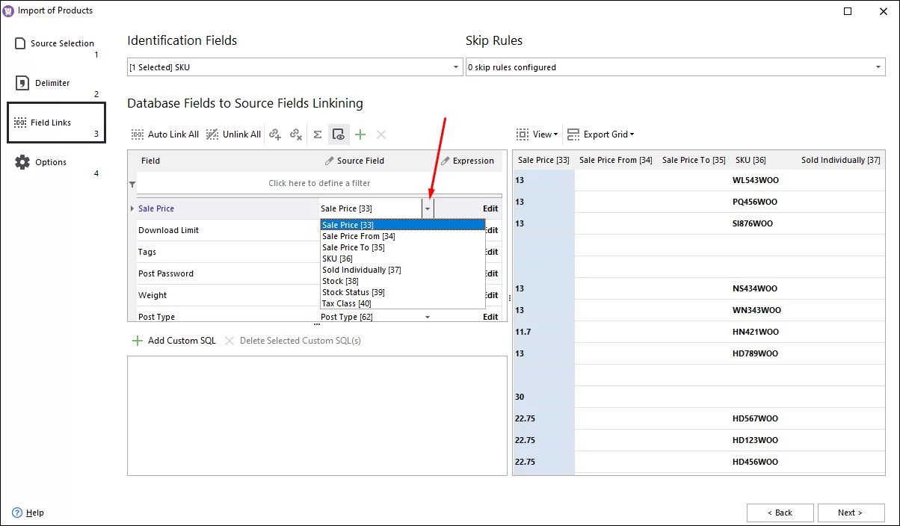Click the Next button
Screen dimensions: 900x526
click(x=851, y=513)
